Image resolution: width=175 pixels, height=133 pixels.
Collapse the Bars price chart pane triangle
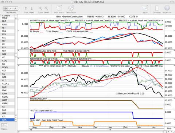[x=19, y=65]
